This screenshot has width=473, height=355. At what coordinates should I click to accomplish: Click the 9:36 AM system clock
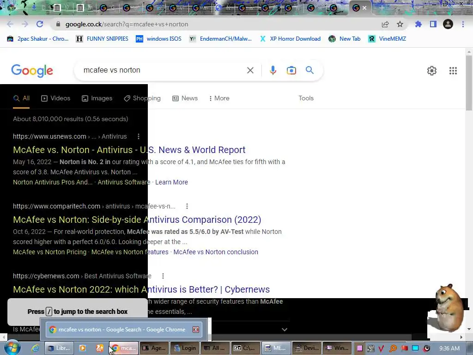tap(449, 348)
